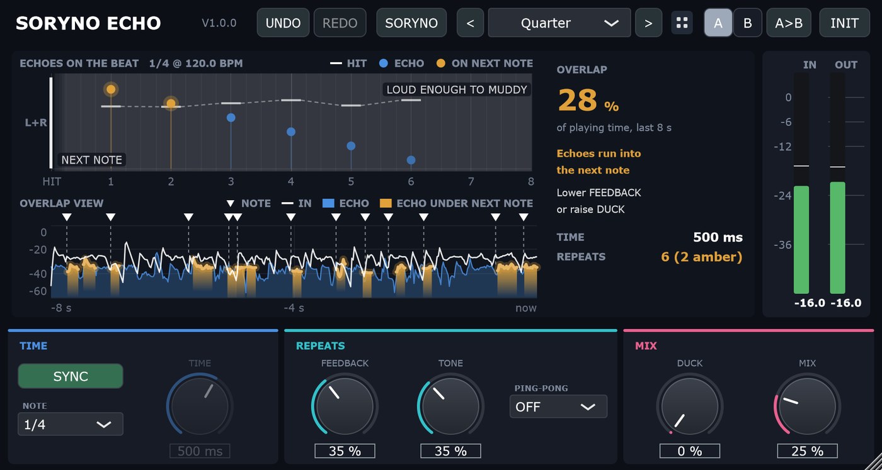
Task: Click the IN level meter
Action: pyautogui.click(x=801, y=182)
